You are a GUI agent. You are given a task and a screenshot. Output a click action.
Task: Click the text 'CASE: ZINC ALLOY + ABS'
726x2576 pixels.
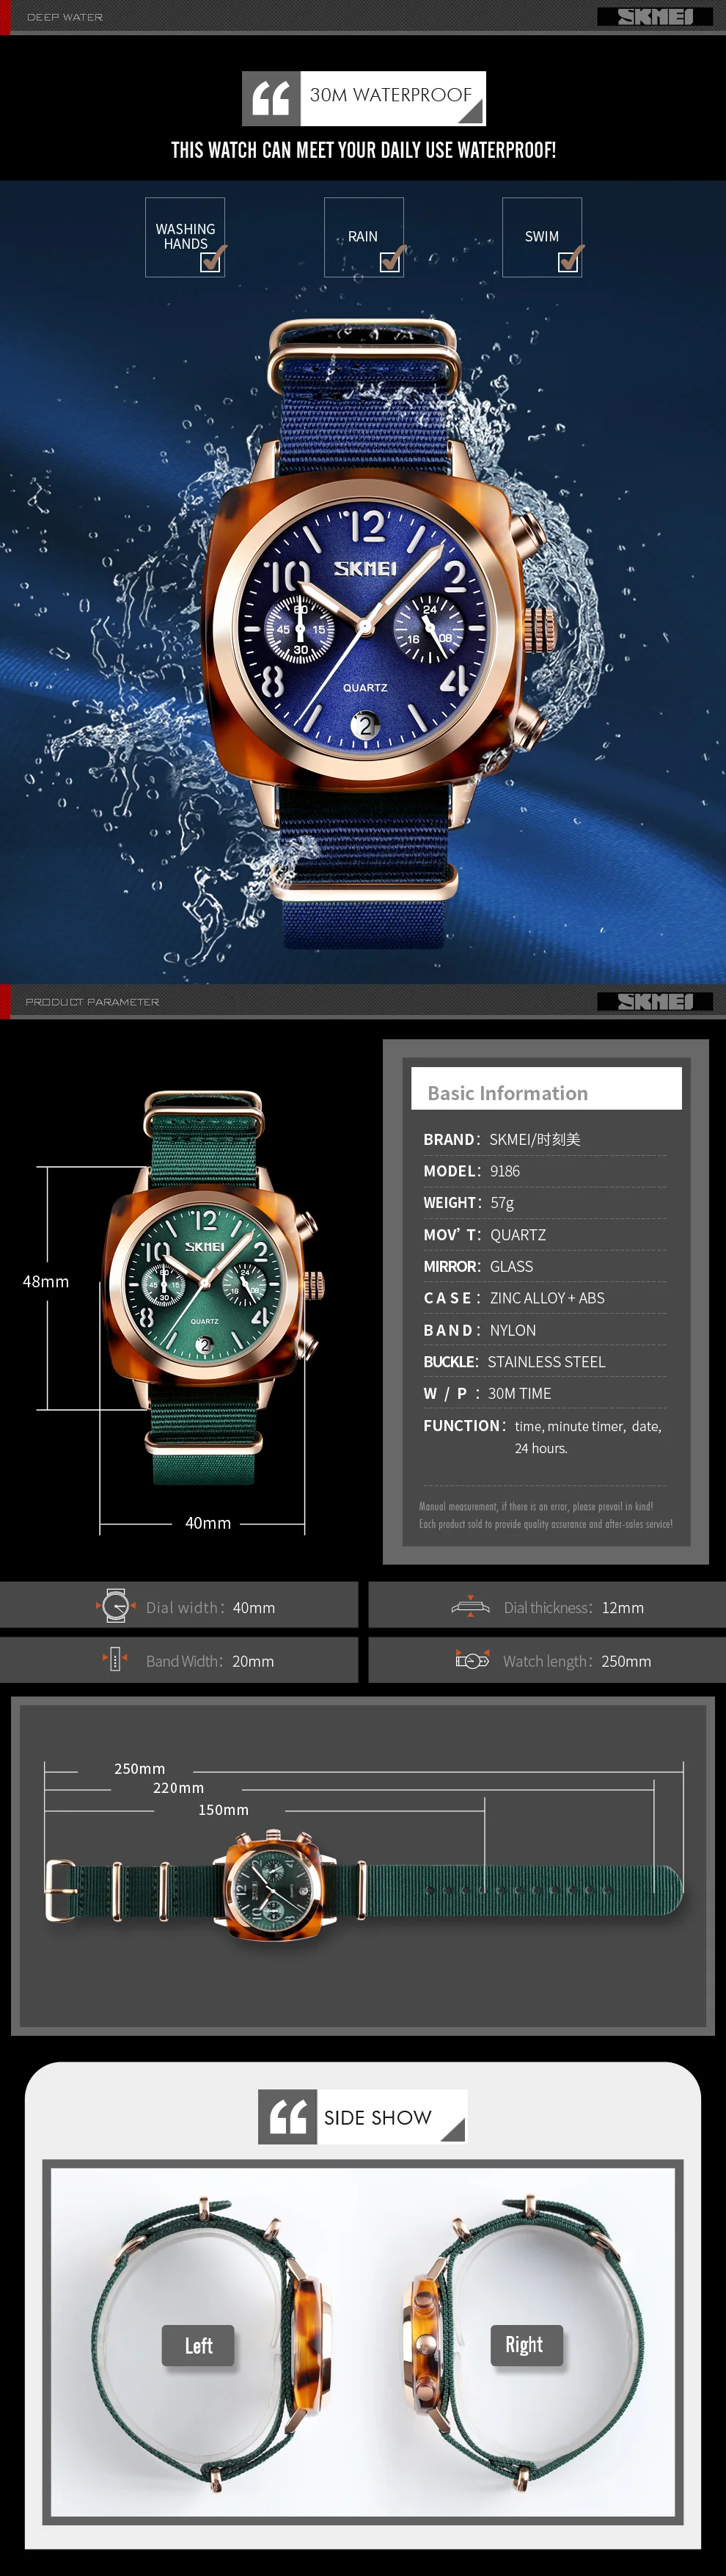click(514, 1298)
